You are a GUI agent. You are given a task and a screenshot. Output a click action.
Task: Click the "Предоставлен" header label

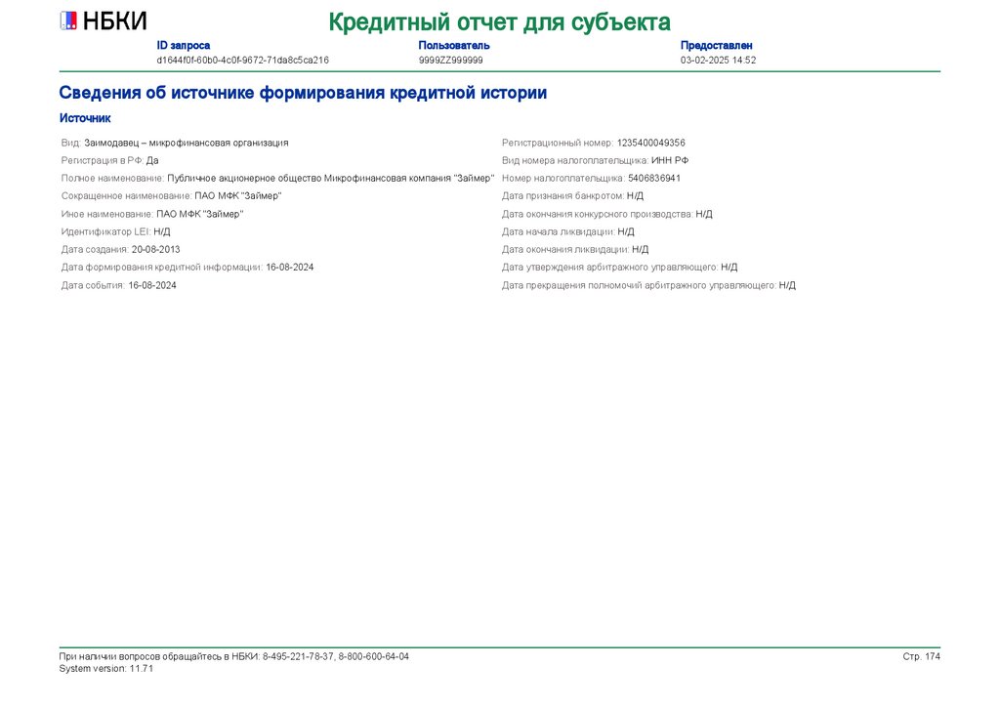[716, 45]
